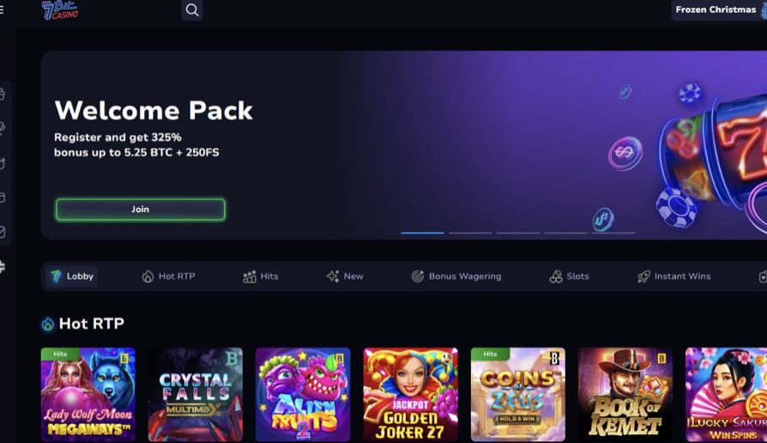Screen dimensions: 767x443
Task: Click the flame icon beside Hot RTP heading
Action: click(x=47, y=324)
